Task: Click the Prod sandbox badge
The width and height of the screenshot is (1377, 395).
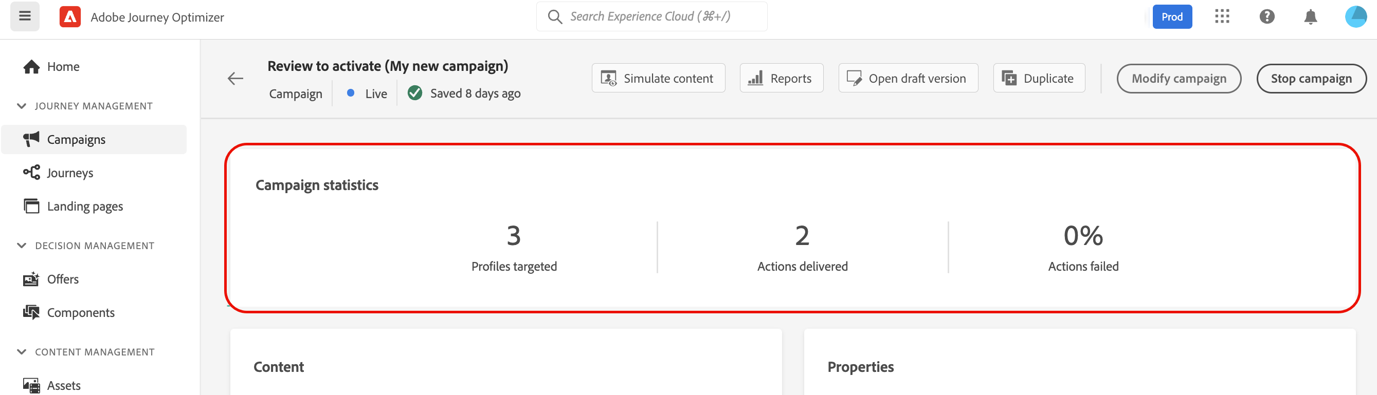Action: pyautogui.click(x=1172, y=16)
